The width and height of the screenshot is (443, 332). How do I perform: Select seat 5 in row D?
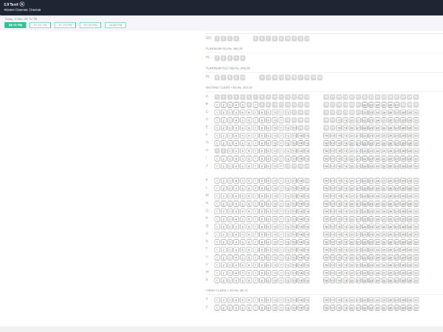243,120
